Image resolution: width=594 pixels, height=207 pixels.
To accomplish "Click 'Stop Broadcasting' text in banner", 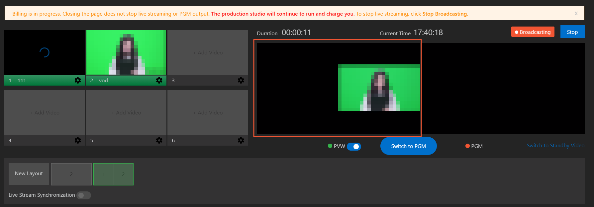I will [445, 14].
